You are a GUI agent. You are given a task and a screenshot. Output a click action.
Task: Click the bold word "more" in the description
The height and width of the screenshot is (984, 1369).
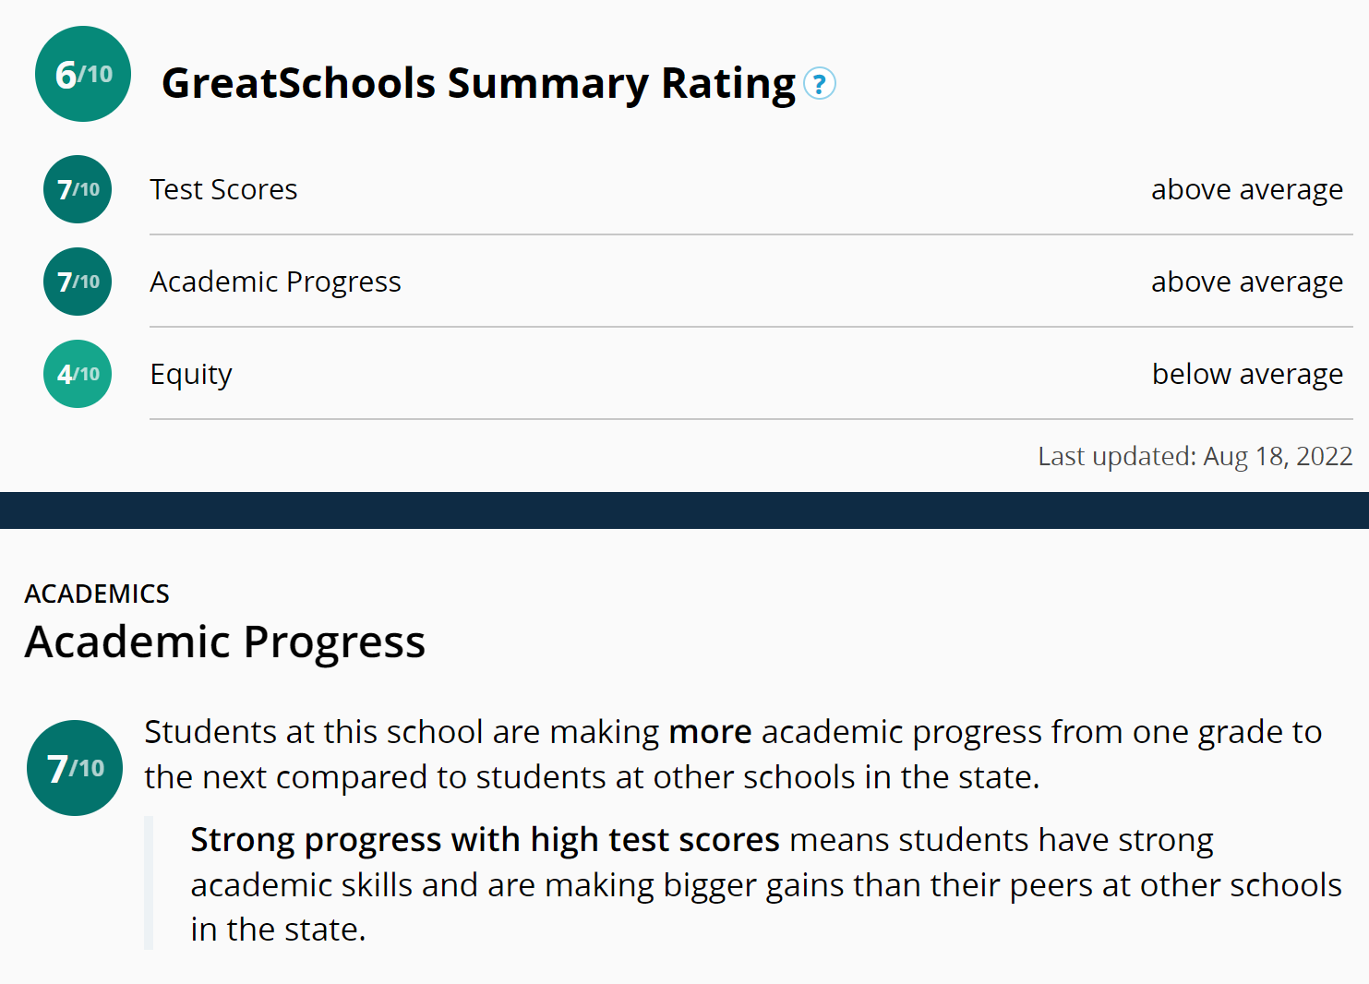pos(710,732)
